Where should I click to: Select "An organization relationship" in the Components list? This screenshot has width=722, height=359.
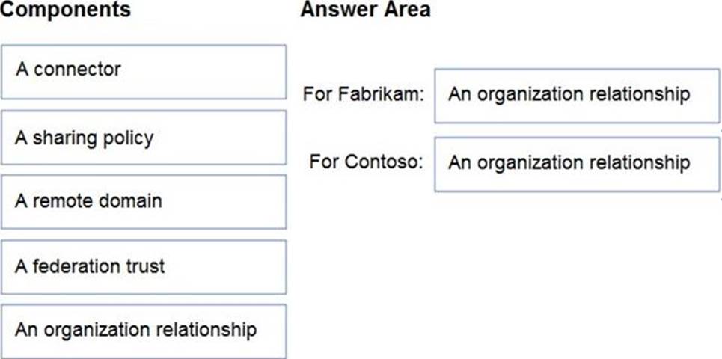click(x=143, y=330)
